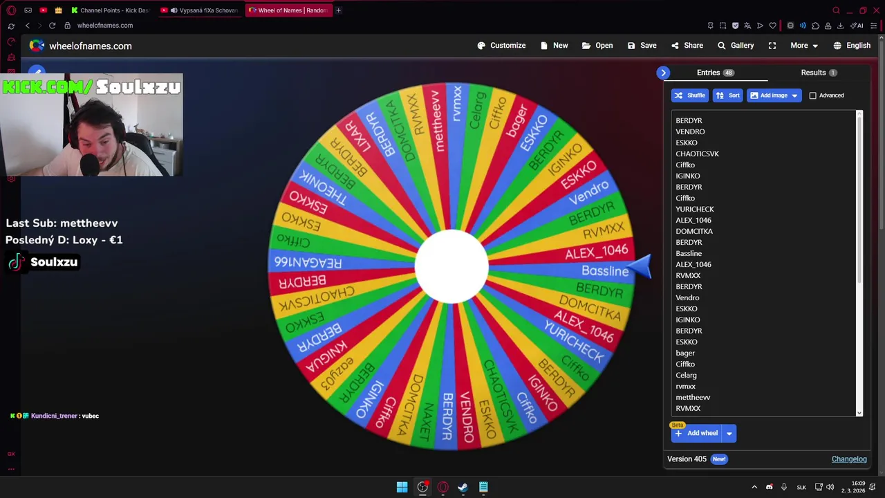Select the DOMCITKA entry in list
Image resolution: width=885 pixels, height=498 pixels.
694,231
